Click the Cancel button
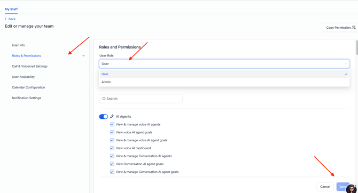 pos(325,187)
